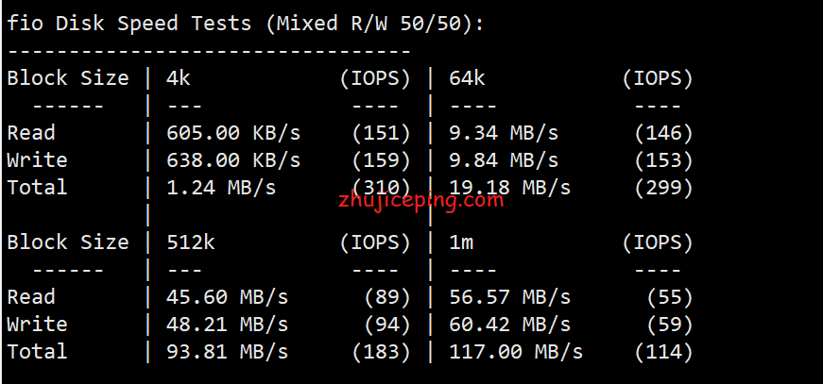Click the 638.00 KB/s write value
823x384 pixels.
pyautogui.click(x=233, y=159)
